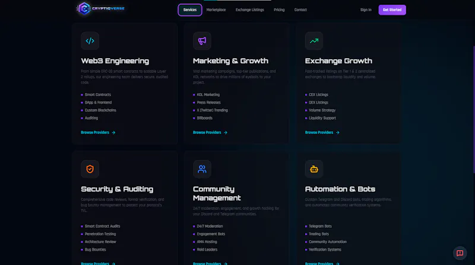Click arrow next to Web3 Engineering Browse Providers

[x=113, y=133]
